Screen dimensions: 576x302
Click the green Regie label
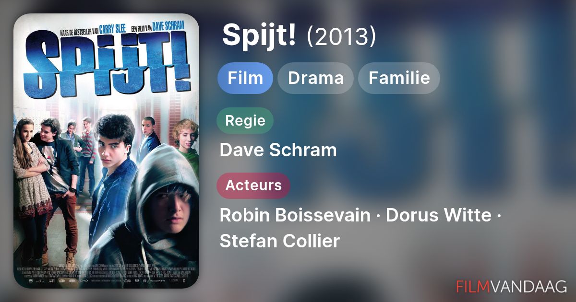coord(245,120)
